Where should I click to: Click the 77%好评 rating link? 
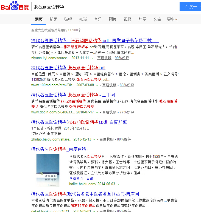coord(127,112)
